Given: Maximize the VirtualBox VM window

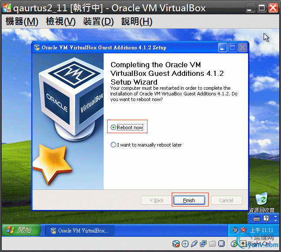Looking at the screenshot, I should coord(261,8).
